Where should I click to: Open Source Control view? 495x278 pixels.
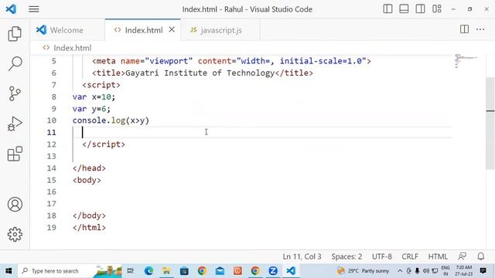tap(15, 93)
